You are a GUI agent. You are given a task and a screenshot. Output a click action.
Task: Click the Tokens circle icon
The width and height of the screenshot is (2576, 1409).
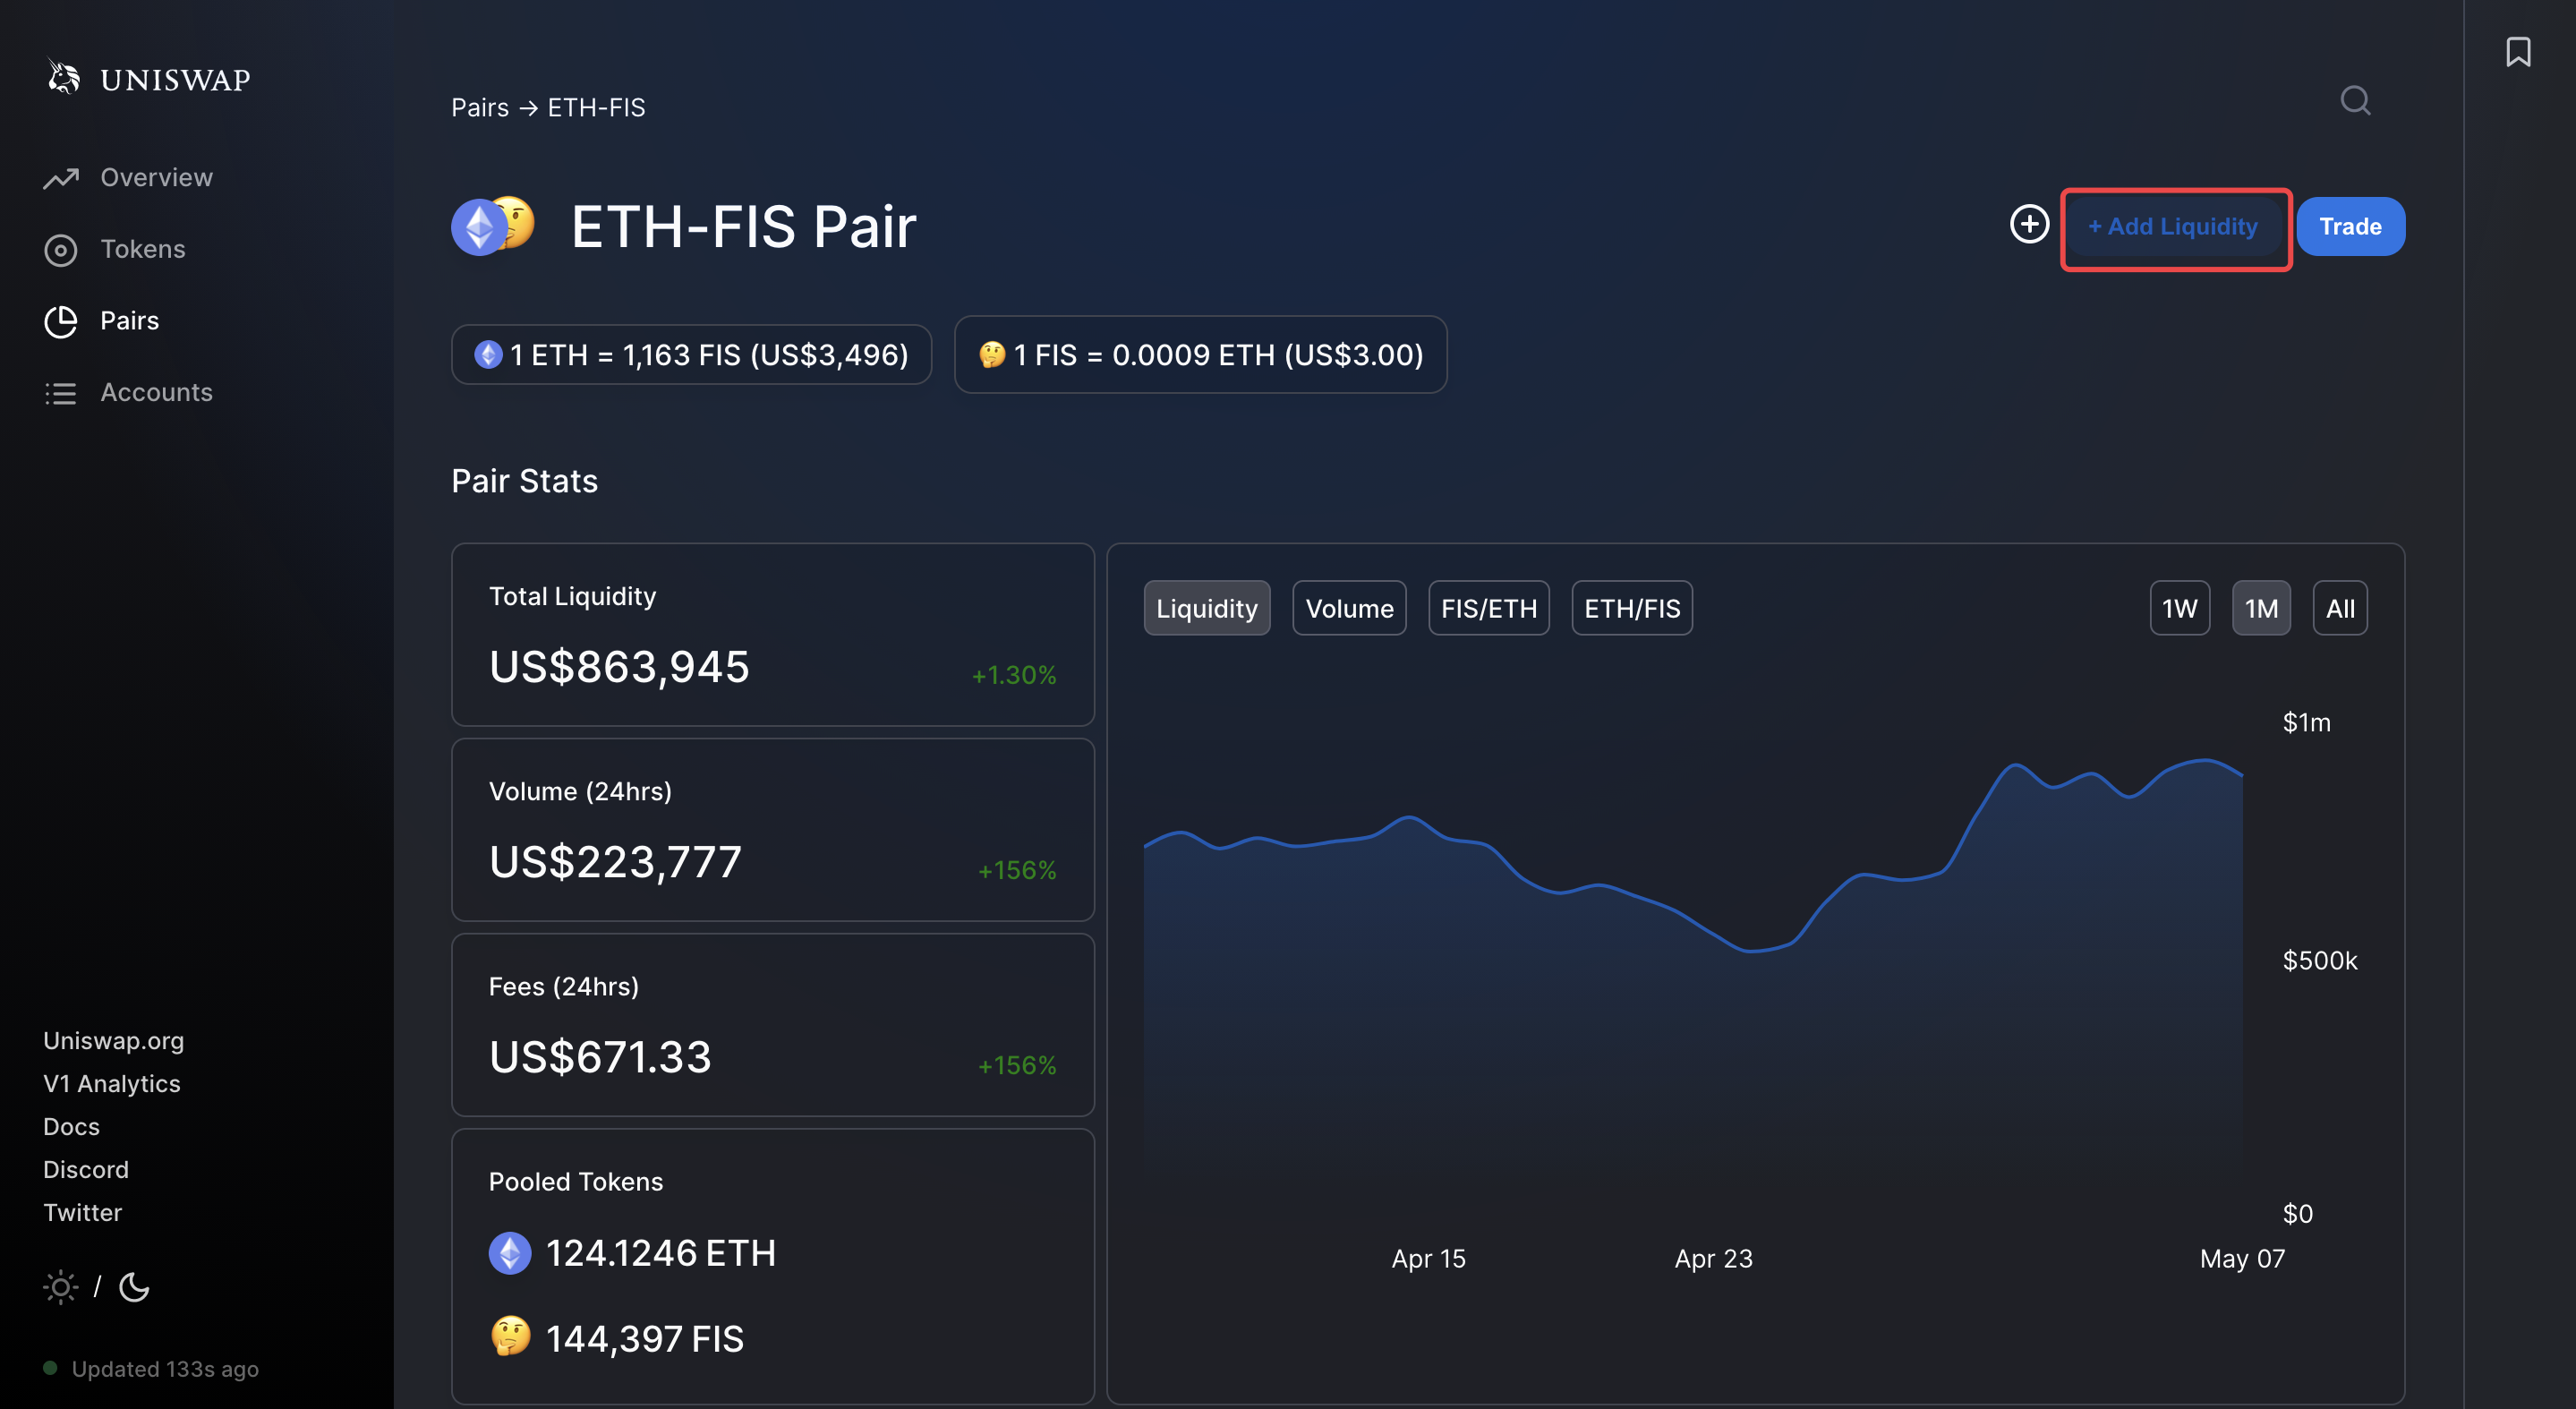pyautogui.click(x=61, y=250)
